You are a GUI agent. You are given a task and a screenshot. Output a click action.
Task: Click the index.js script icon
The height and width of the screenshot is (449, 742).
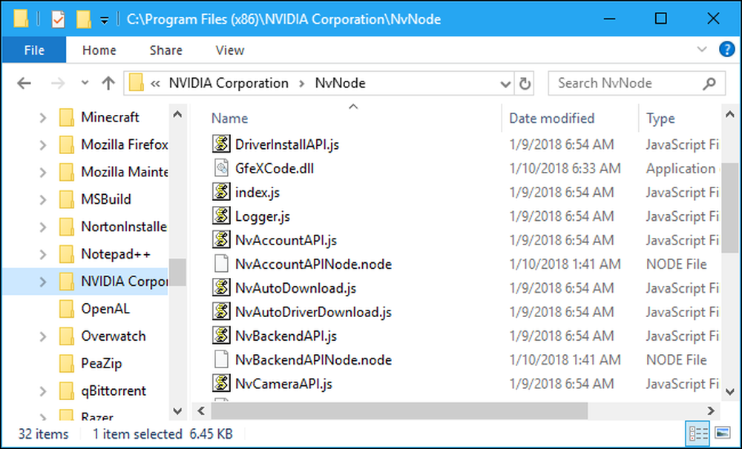click(x=221, y=192)
